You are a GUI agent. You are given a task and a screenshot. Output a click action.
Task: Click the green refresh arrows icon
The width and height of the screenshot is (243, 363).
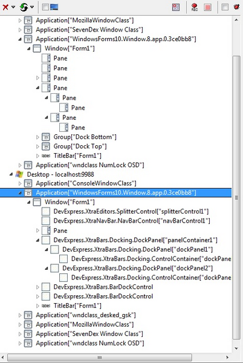pos(24,7)
